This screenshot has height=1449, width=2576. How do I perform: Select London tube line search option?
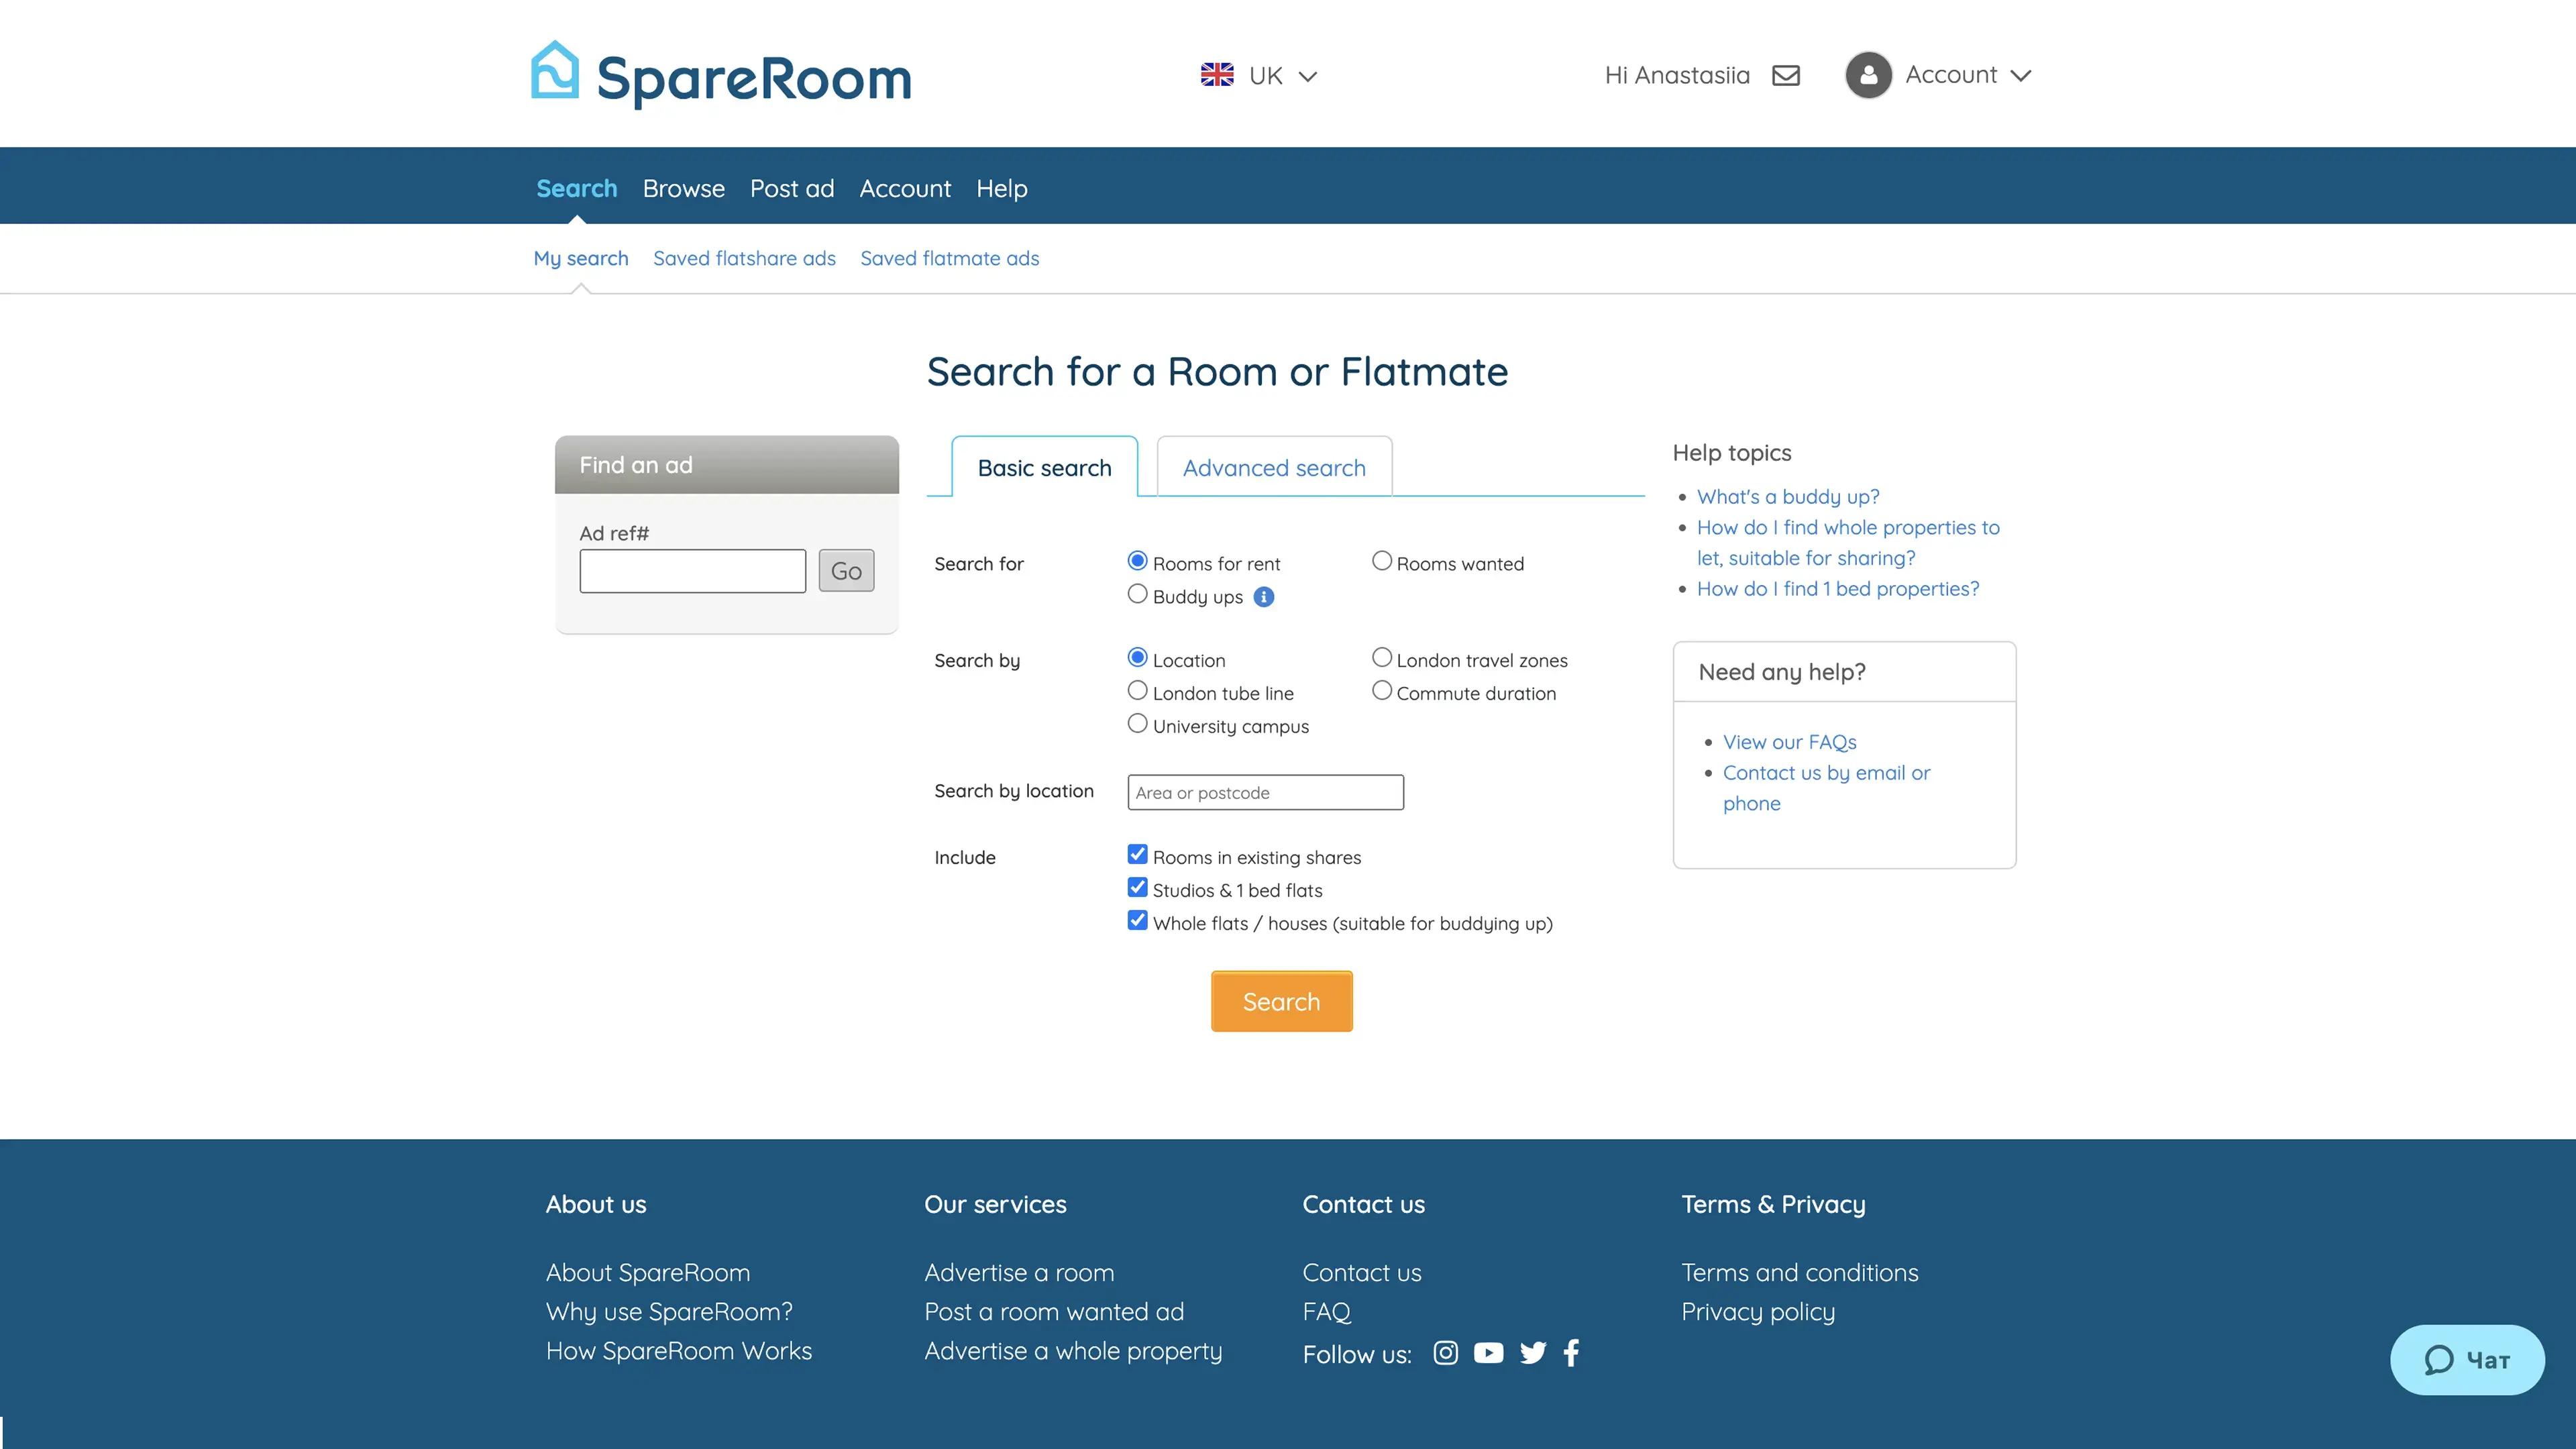pyautogui.click(x=1137, y=691)
